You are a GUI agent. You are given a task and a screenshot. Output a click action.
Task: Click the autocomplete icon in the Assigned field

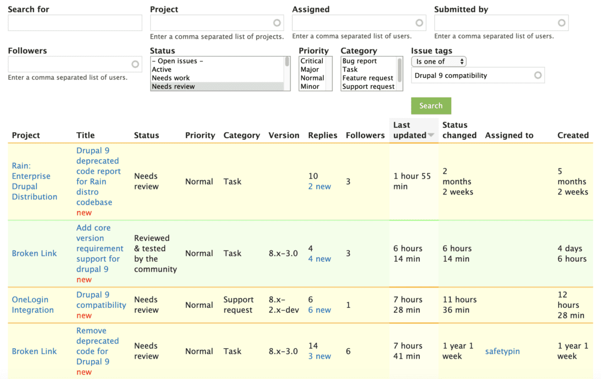click(x=420, y=23)
